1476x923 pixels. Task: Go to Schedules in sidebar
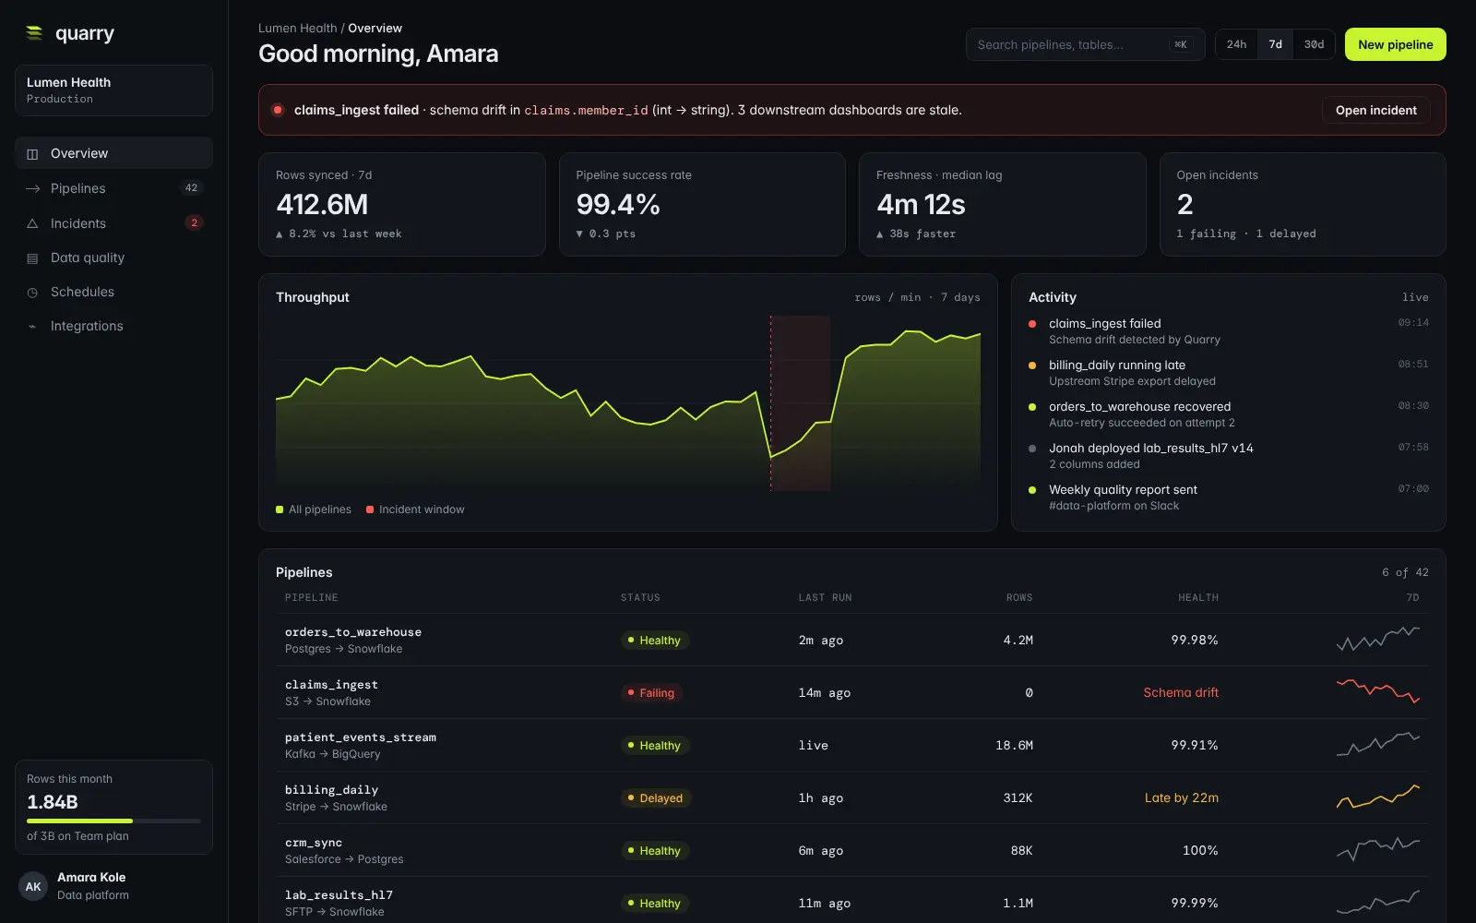(x=113, y=292)
